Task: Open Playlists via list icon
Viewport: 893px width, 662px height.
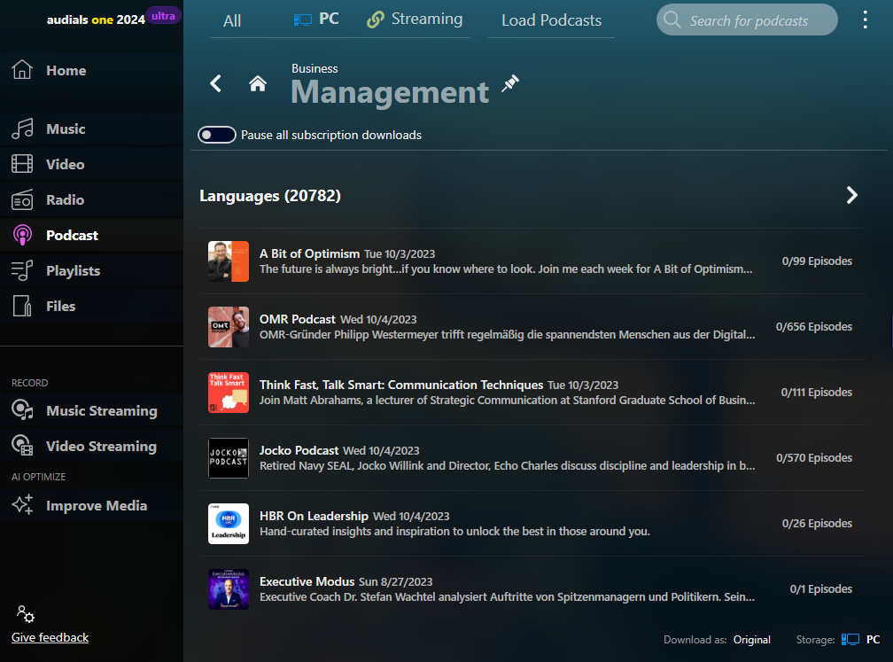Action: point(22,270)
